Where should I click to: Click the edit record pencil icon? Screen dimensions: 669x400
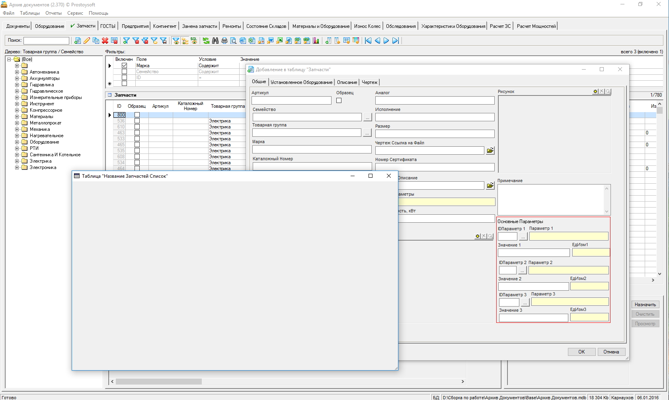point(87,41)
